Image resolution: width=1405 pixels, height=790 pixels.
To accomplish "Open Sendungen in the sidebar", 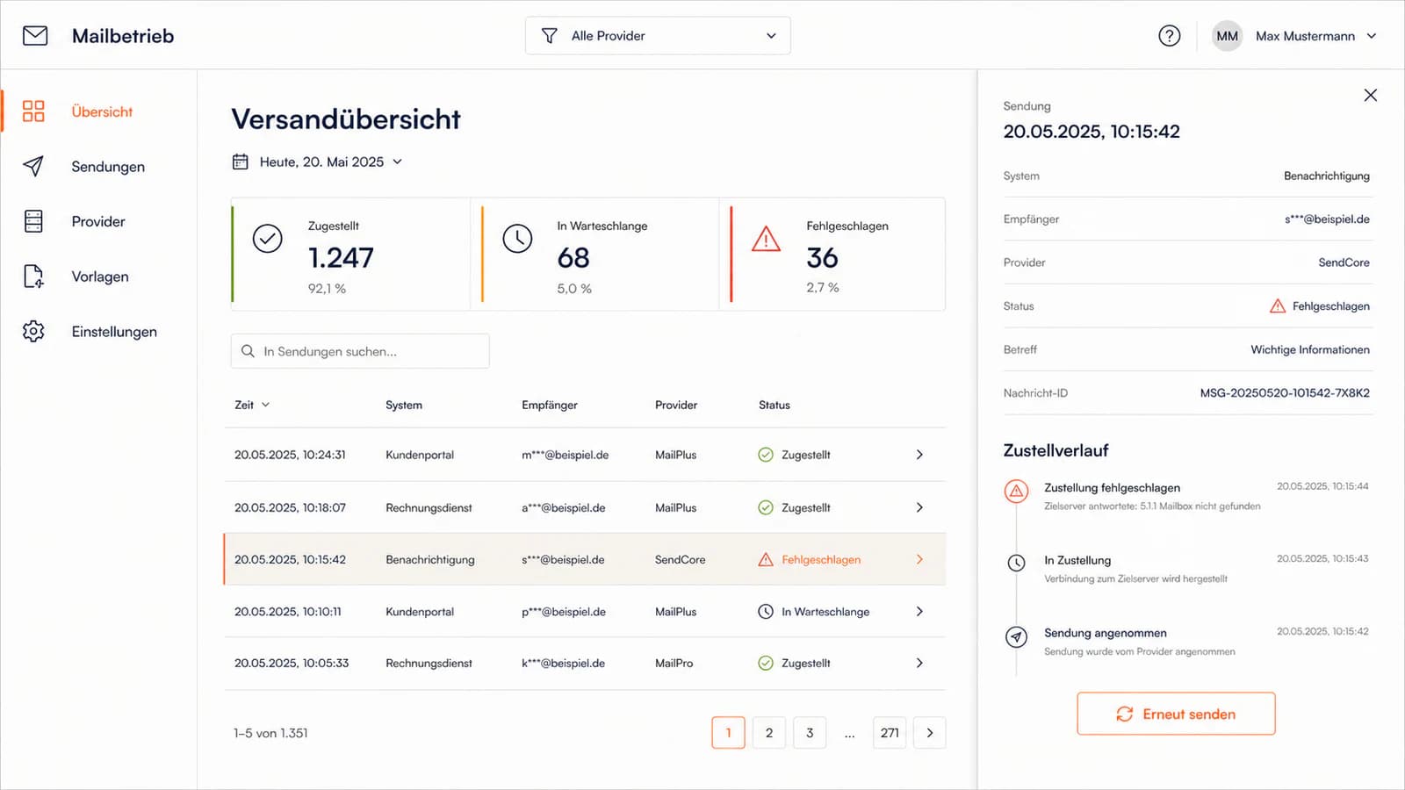I will coord(98,166).
